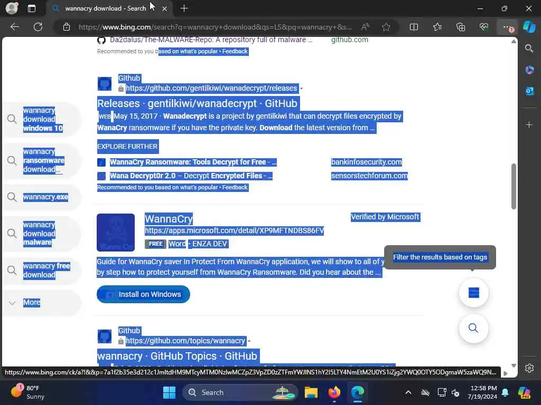This screenshot has width=541, height=405.
Task: Click the floating search magnifier button
Action: click(473, 328)
